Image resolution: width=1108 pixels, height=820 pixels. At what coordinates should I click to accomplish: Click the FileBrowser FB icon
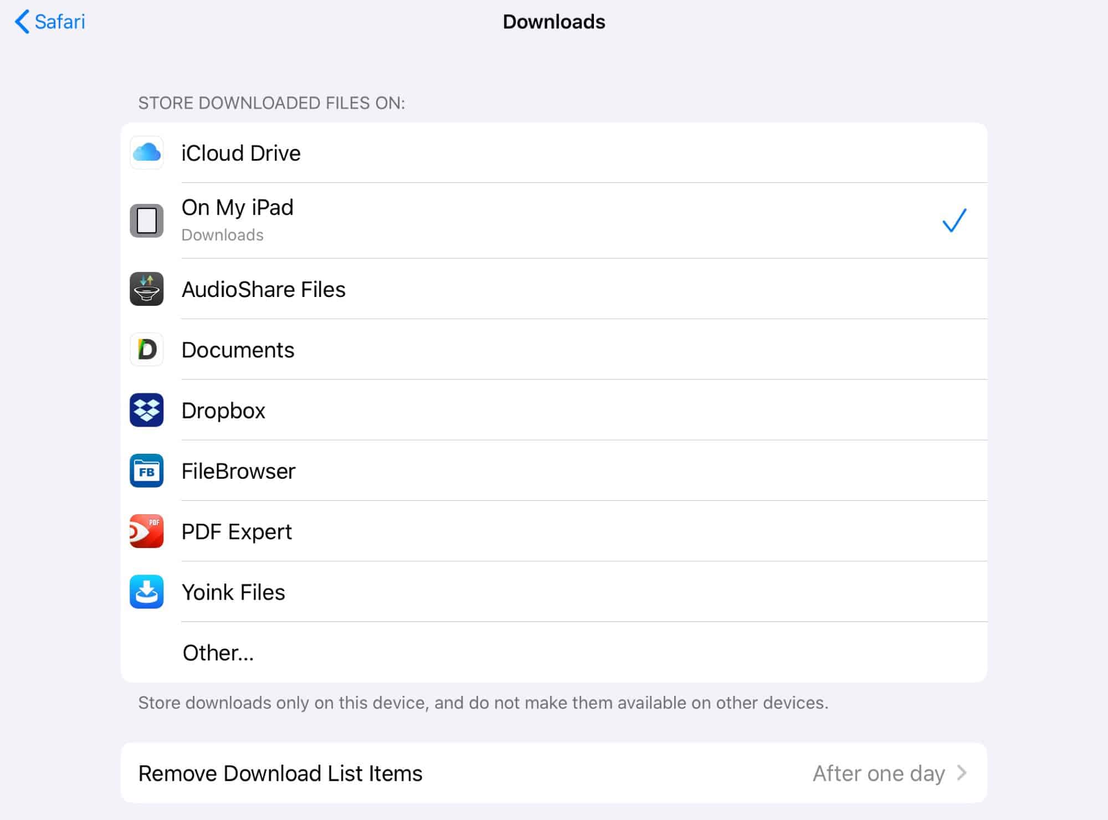147,470
